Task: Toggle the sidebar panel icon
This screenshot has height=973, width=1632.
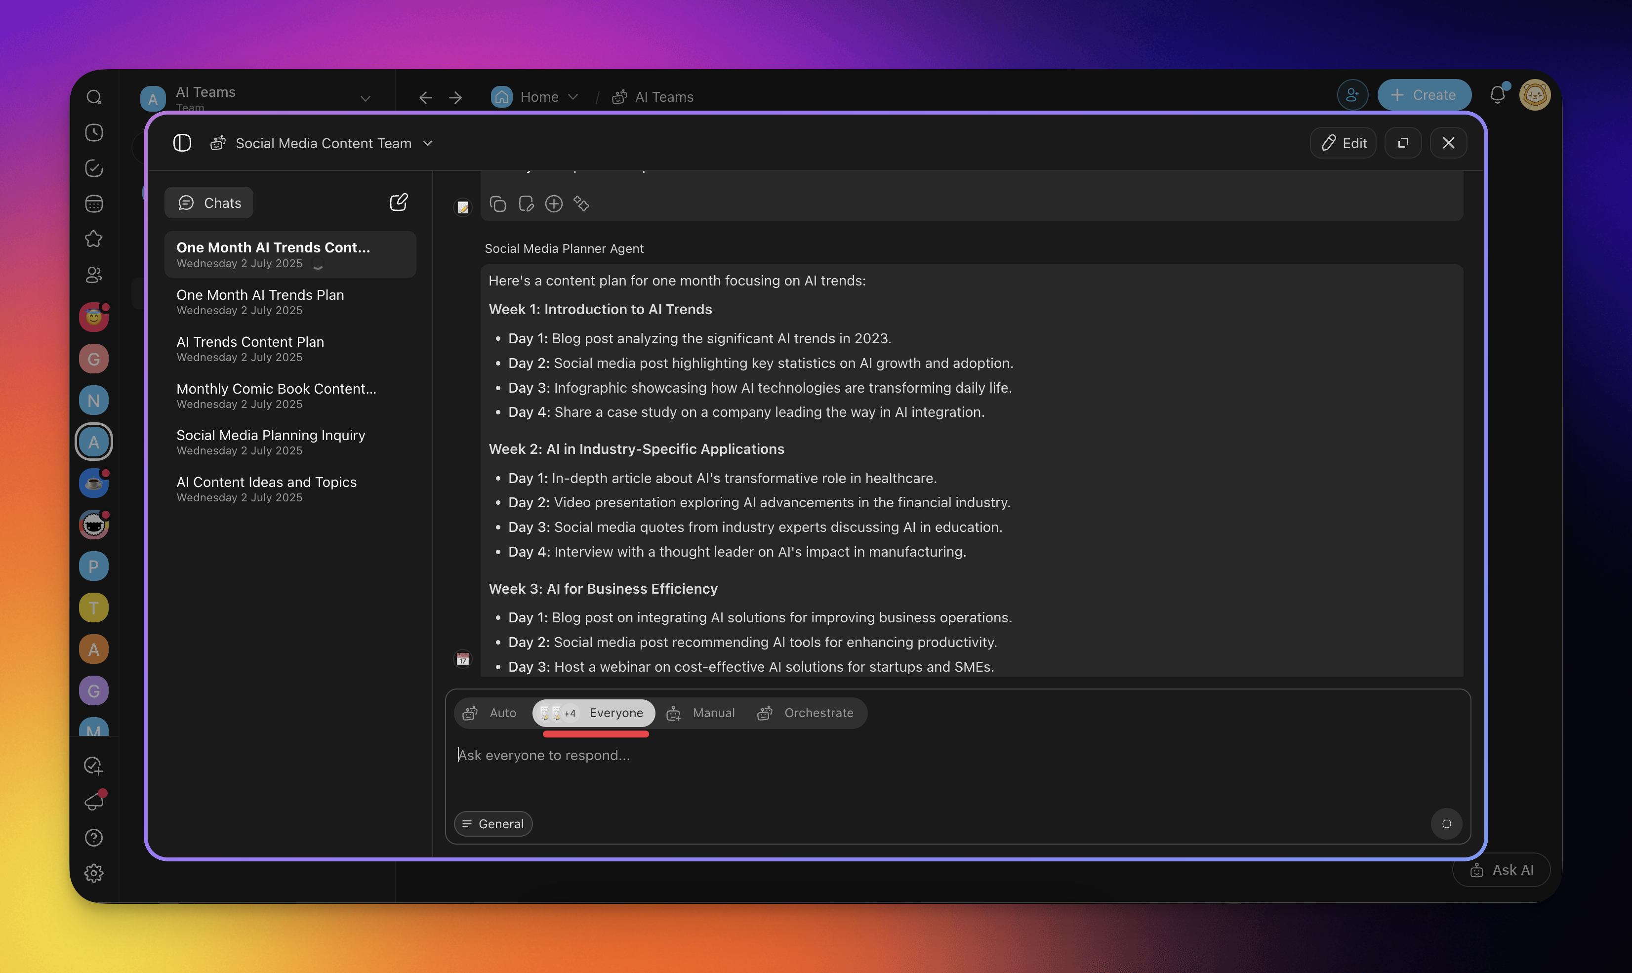Action: point(182,143)
